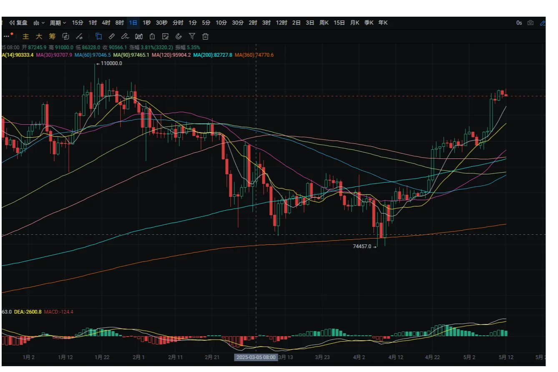Choose the 2时 timeframe
The height and width of the screenshot is (372, 558).
click(x=253, y=23)
